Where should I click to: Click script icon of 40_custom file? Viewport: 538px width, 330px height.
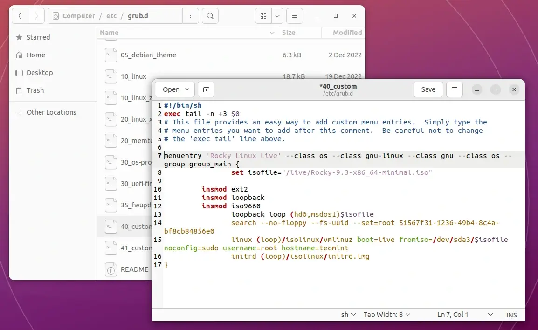[x=111, y=227]
